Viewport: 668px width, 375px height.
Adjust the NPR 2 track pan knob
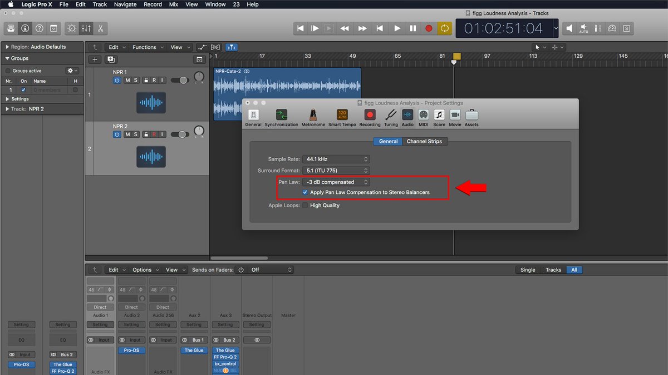[x=199, y=132]
